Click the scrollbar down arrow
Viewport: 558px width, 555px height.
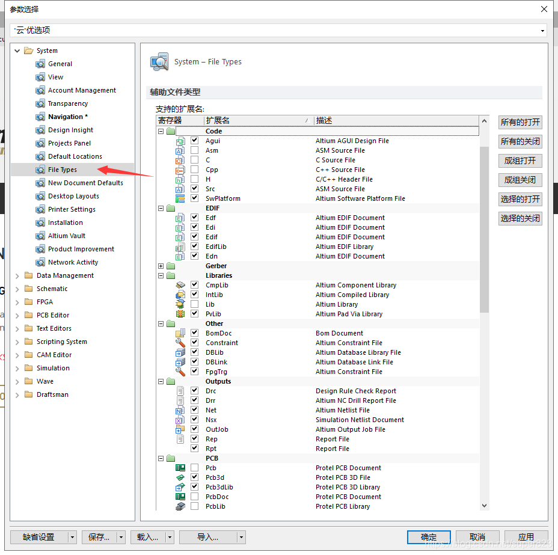(484, 506)
